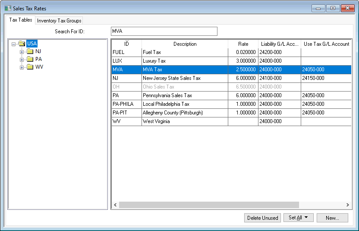This screenshot has width=359, height=231.
Task: Click the Delete Unused button
Action: 262,218
